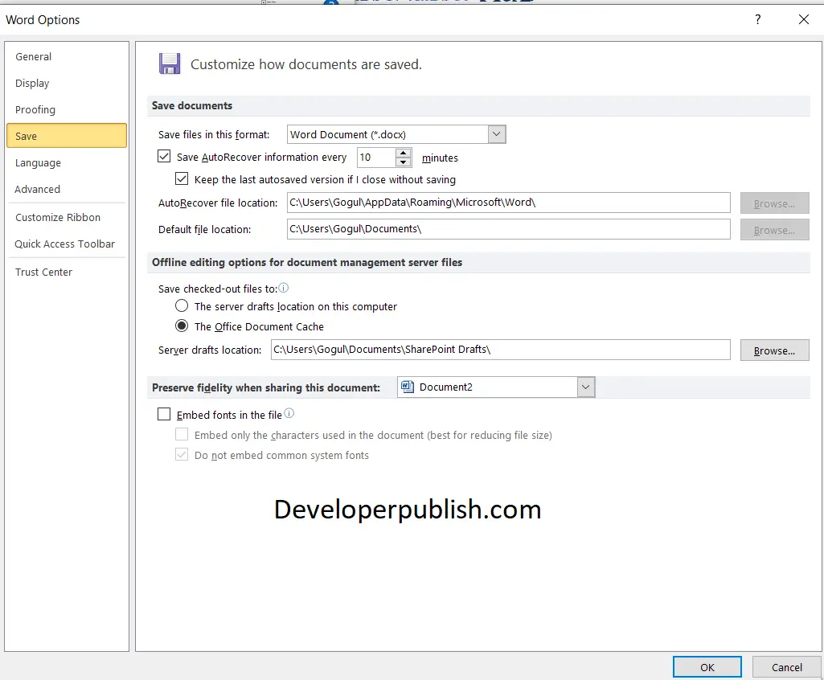The height and width of the screenshot is (680, 824).
Task: Increase AutoRecover minutes with up arrow
Action: 403,153
